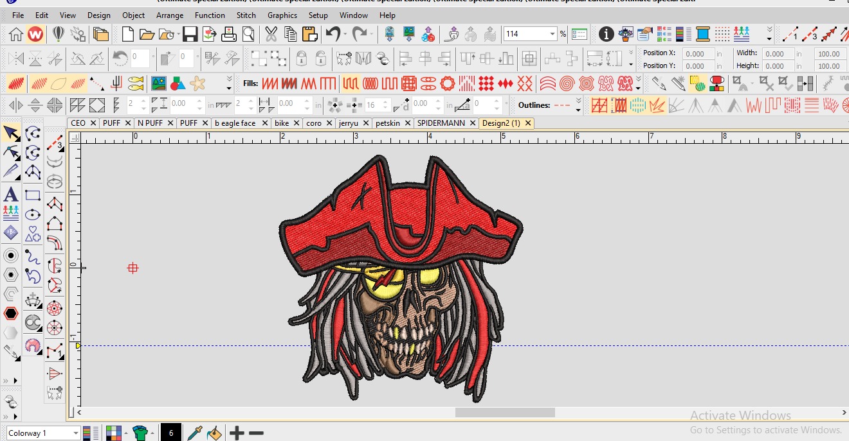Image resolution: width=849 pixels, height=441 pixels.
Task: Select the Rectangle shape tool
Action: click(33, 195)
